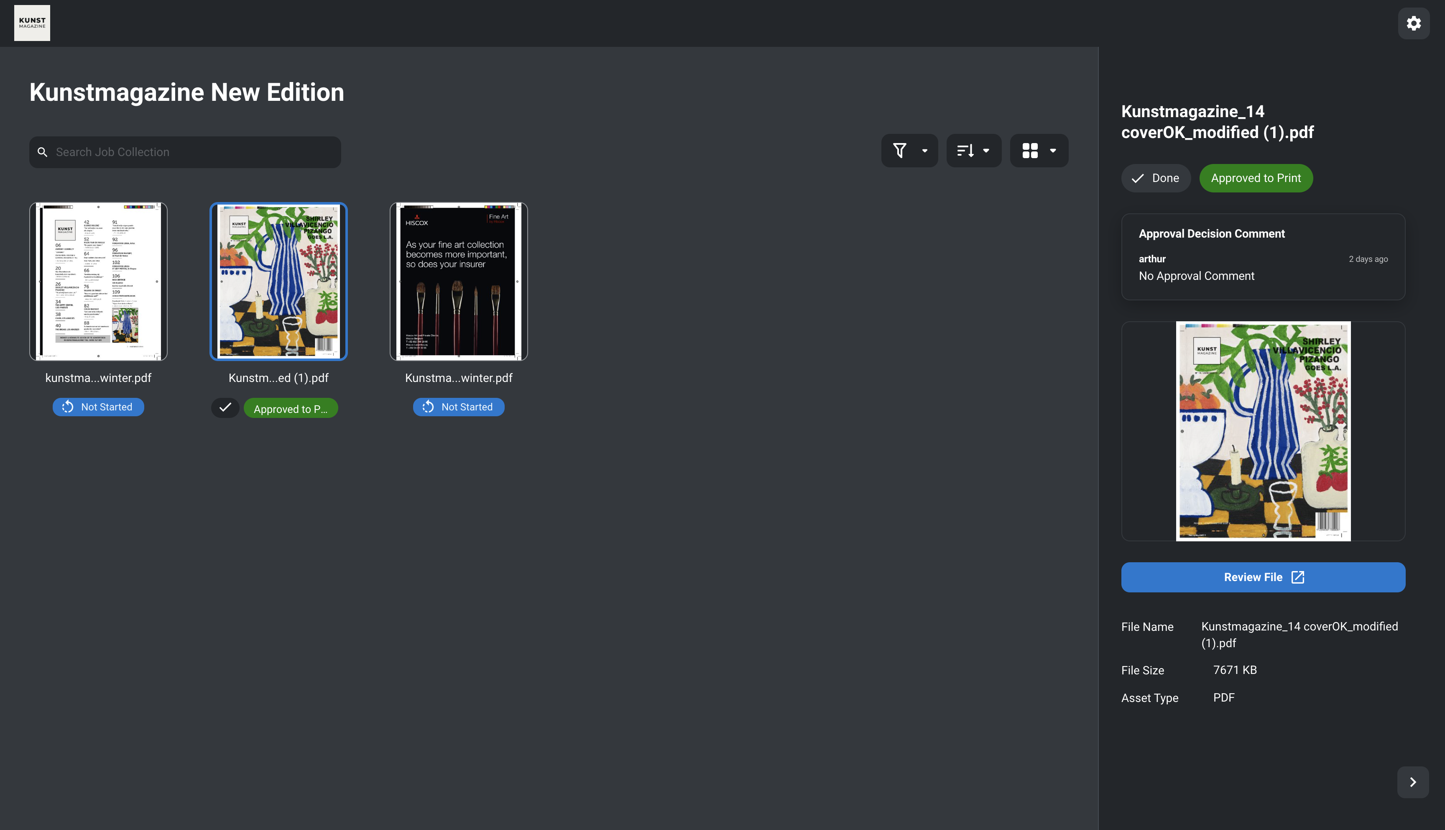Image resolution: width=1445 pixels, height=830 pixels.
Task: Collapse details panel with chevron arrow
Action: point(1412,782)
